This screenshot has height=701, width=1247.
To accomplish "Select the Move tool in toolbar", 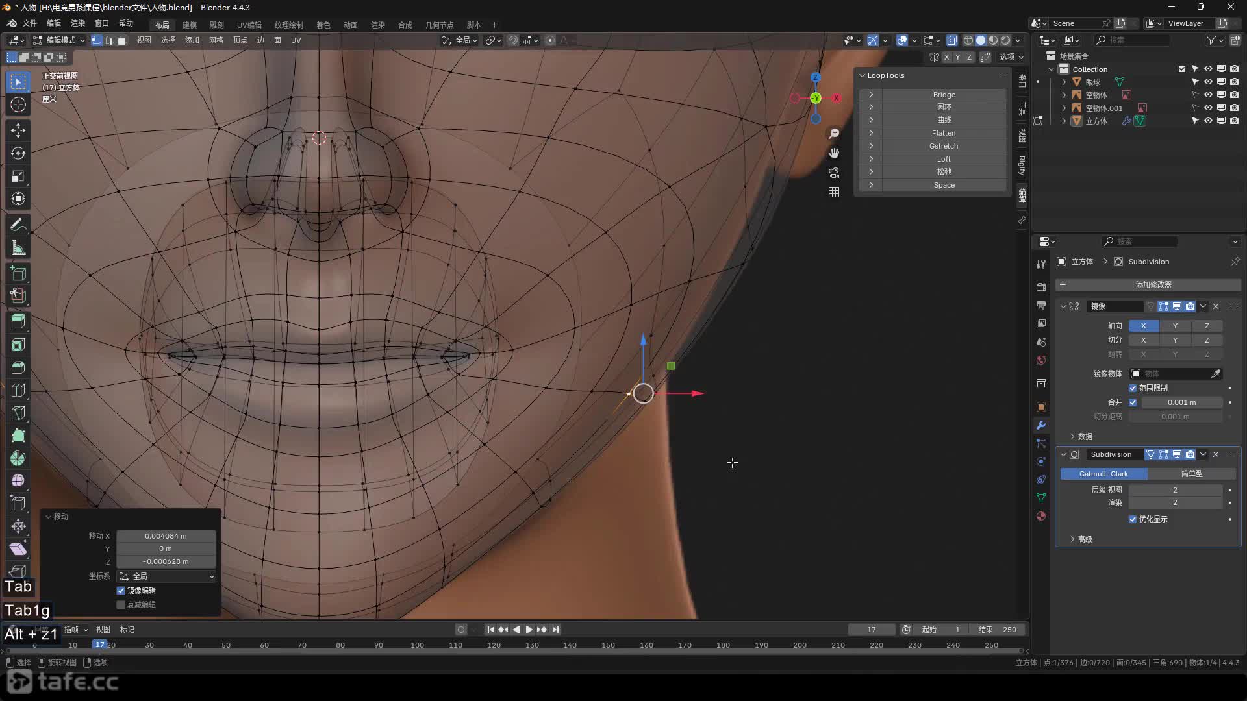I will tap(18, 130).
